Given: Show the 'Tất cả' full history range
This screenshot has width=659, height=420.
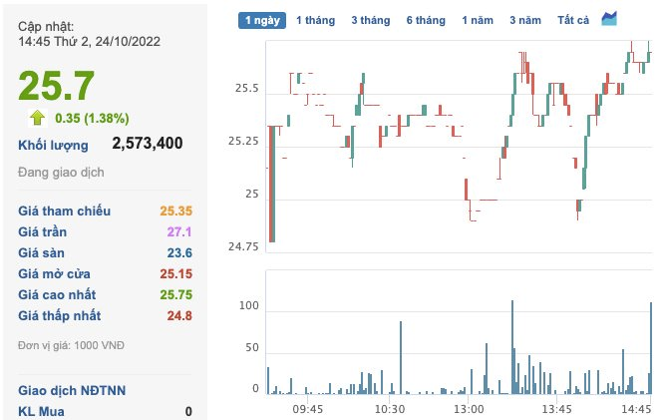Looking at the screenshot, I should point(573,20).
